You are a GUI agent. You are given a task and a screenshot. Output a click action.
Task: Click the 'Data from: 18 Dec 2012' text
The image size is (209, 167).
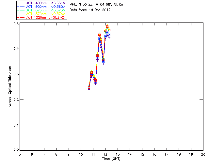tap(90, 10)
